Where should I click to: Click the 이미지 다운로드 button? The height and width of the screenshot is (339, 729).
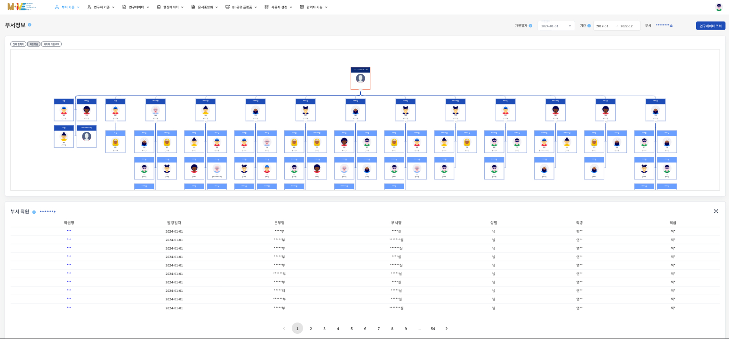point(51,44)
